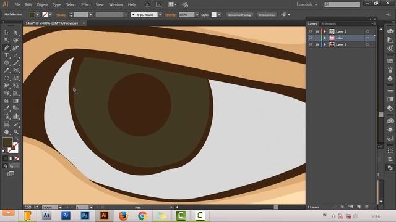Select the Lasso tool
The height and width of the screenshot is (222, 396).
[x=15, y=39]
